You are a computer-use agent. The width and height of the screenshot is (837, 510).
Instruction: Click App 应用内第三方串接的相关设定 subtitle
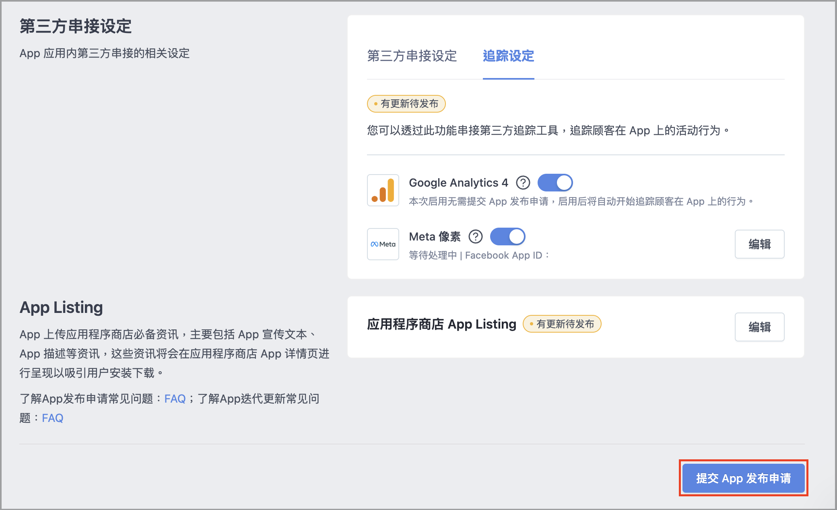105,53
